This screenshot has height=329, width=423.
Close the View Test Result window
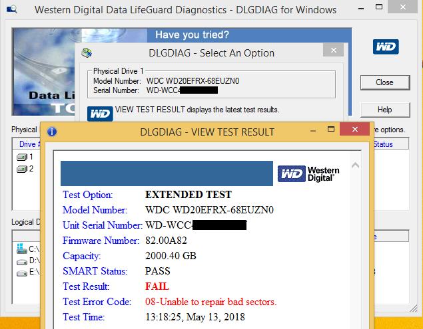[x=355, y=129]
